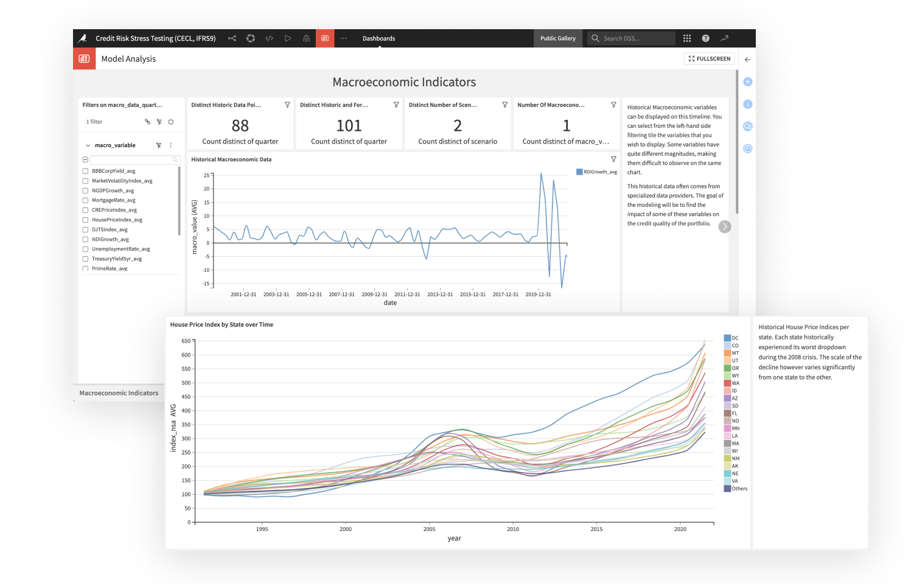The height and width of the screenshot is (584, 911).
Task: Open the Flow icon in top bar
Action: click(232, 38)
